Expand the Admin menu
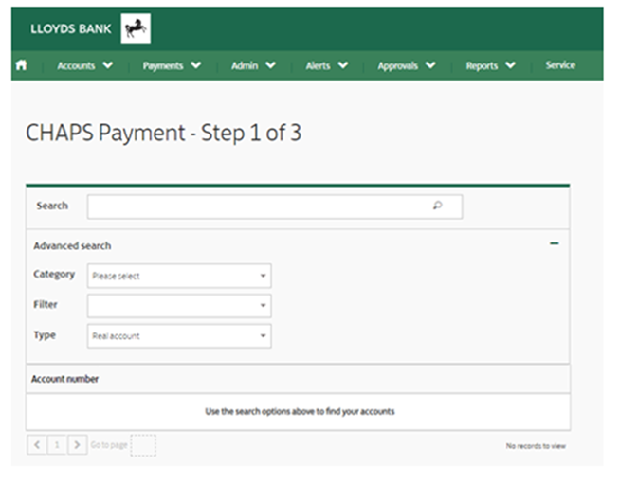The image size is (638, 484). (x=253, y=65)
